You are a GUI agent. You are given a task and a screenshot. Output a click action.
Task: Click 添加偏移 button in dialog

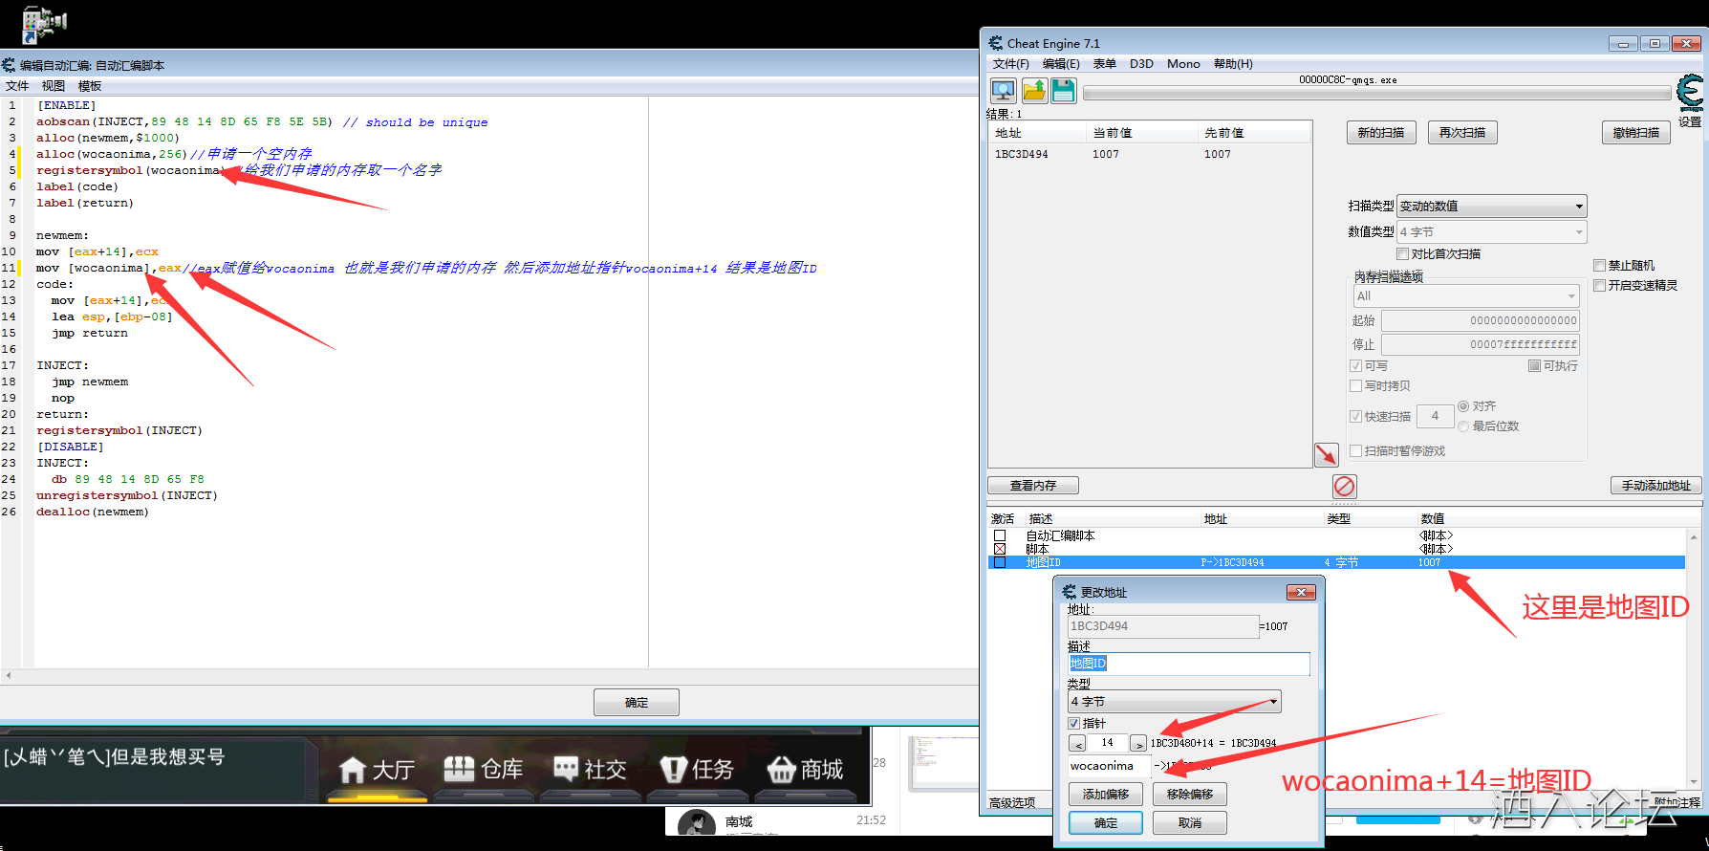click(1106, 795)
